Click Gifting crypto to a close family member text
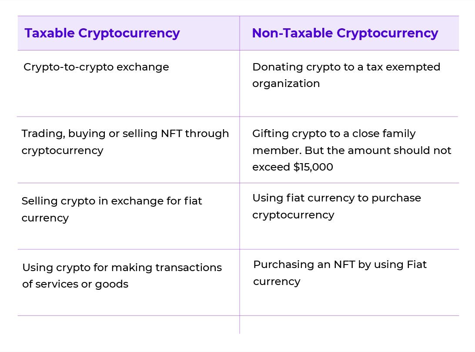 334,133
